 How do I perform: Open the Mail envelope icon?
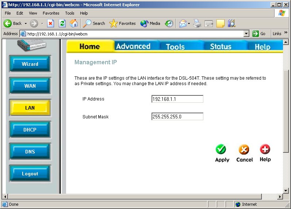183,24
